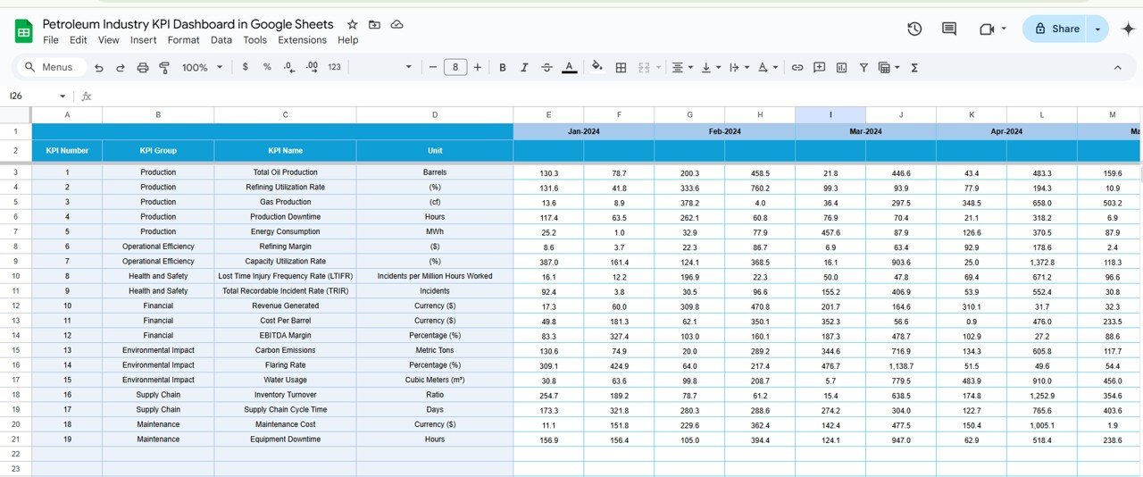Decrease decimal places

[x=288, y=67]
